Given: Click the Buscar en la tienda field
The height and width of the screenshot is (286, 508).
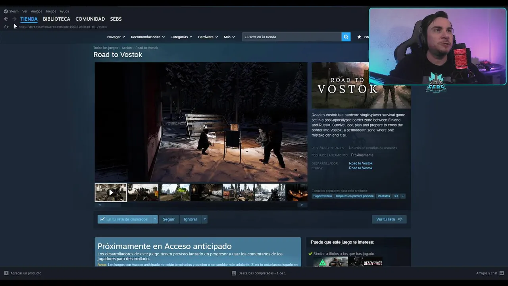Looking at the screenshot, I should click(292, 37).
